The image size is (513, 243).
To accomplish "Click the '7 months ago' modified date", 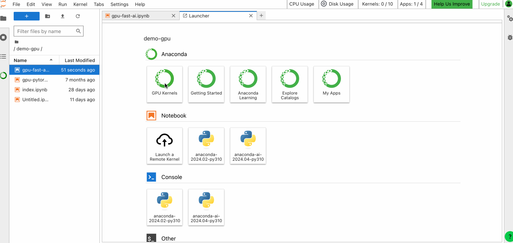I will coord(80,80).
